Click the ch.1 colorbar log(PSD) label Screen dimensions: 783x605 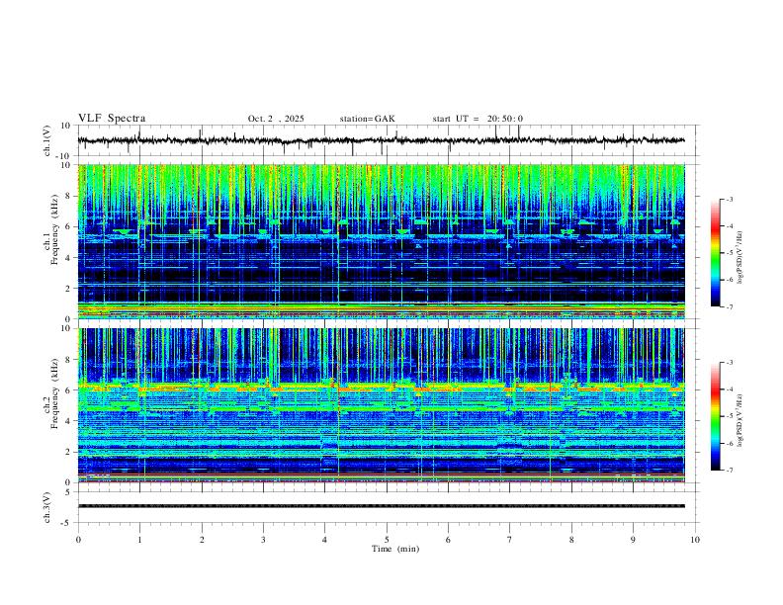coord(739,257)
